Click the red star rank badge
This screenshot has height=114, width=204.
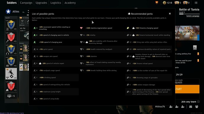(157, 3)
